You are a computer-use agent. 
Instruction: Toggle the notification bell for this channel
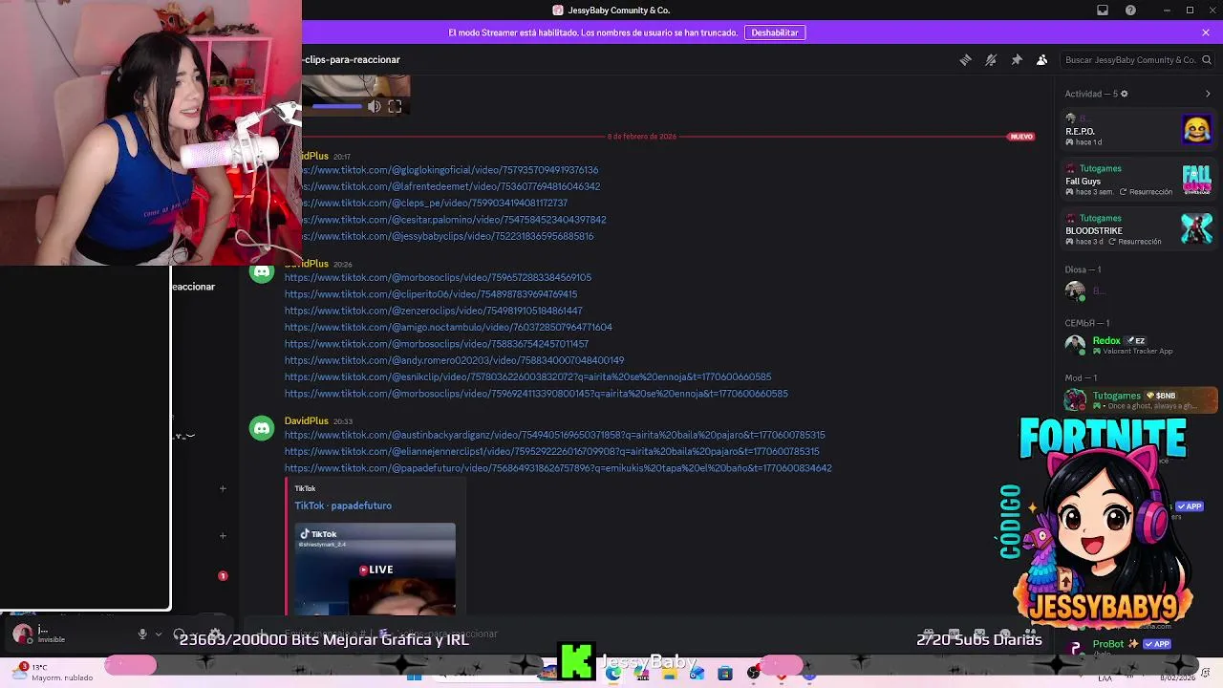point(991,60)
